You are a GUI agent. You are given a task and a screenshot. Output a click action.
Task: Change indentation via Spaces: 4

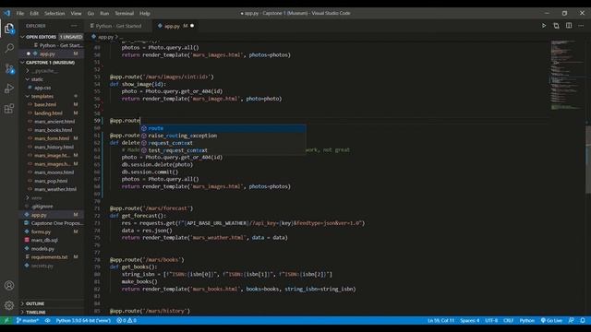coord(470,320)
